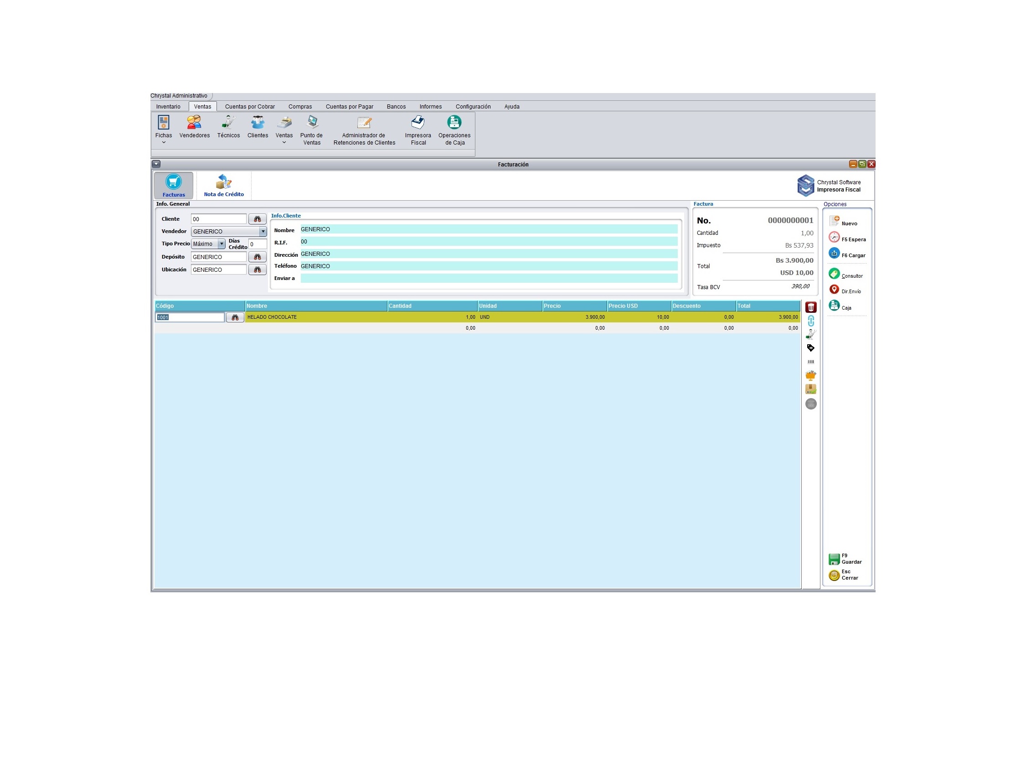Click the Días Crédito input field
Image resolution: width=1031 pixels, height=757 pixels.
(x=258, y=244)
